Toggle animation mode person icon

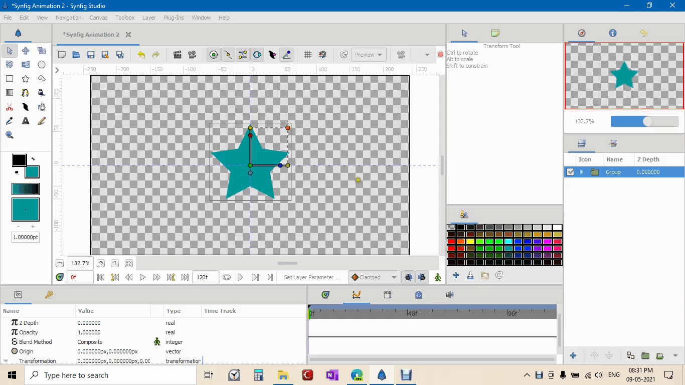(x=438, y=277)
